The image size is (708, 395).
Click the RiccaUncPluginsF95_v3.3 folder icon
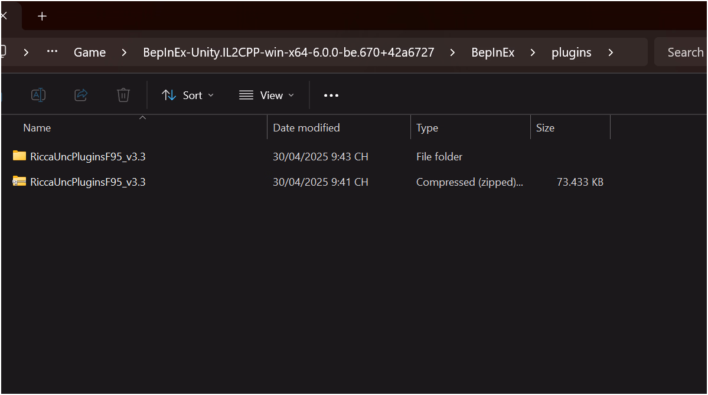pos(19,156)
